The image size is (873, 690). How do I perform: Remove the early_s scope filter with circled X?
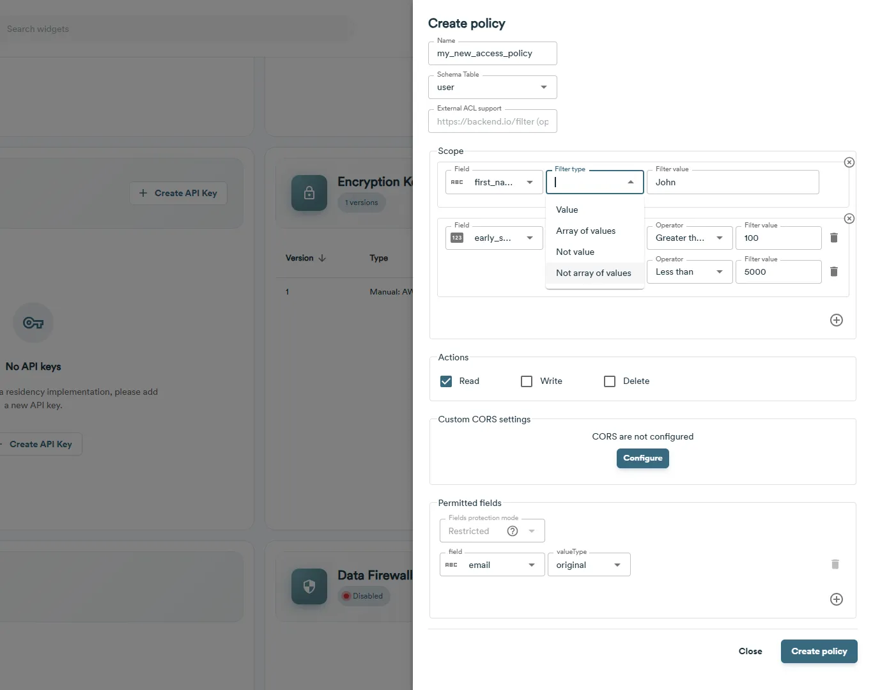click(x=849, y=218)
